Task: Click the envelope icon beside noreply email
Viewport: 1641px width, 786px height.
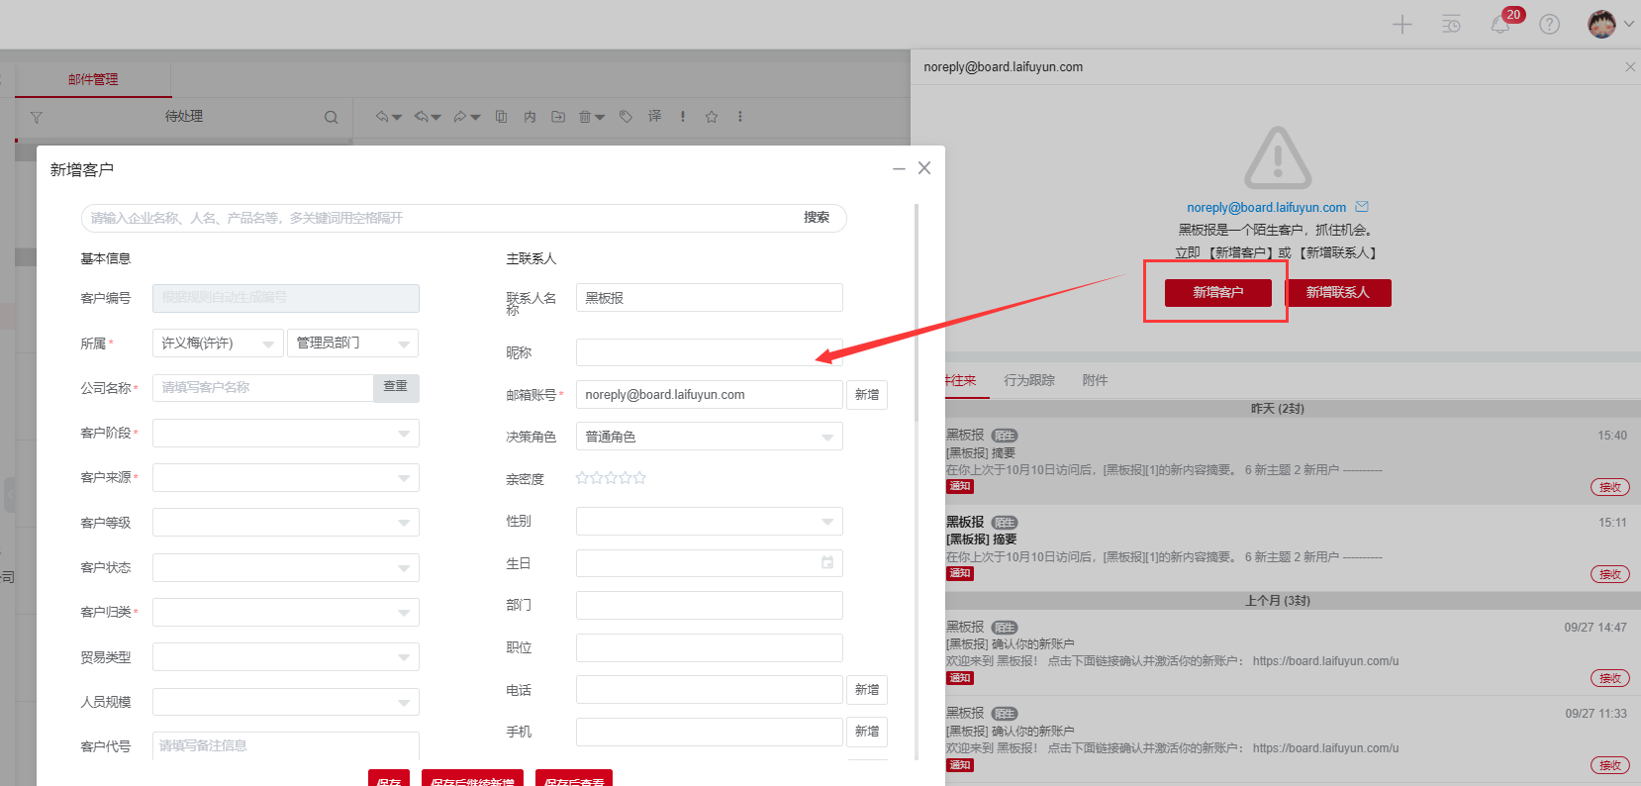Action: pyautogui.click(x=1362, y=207)
